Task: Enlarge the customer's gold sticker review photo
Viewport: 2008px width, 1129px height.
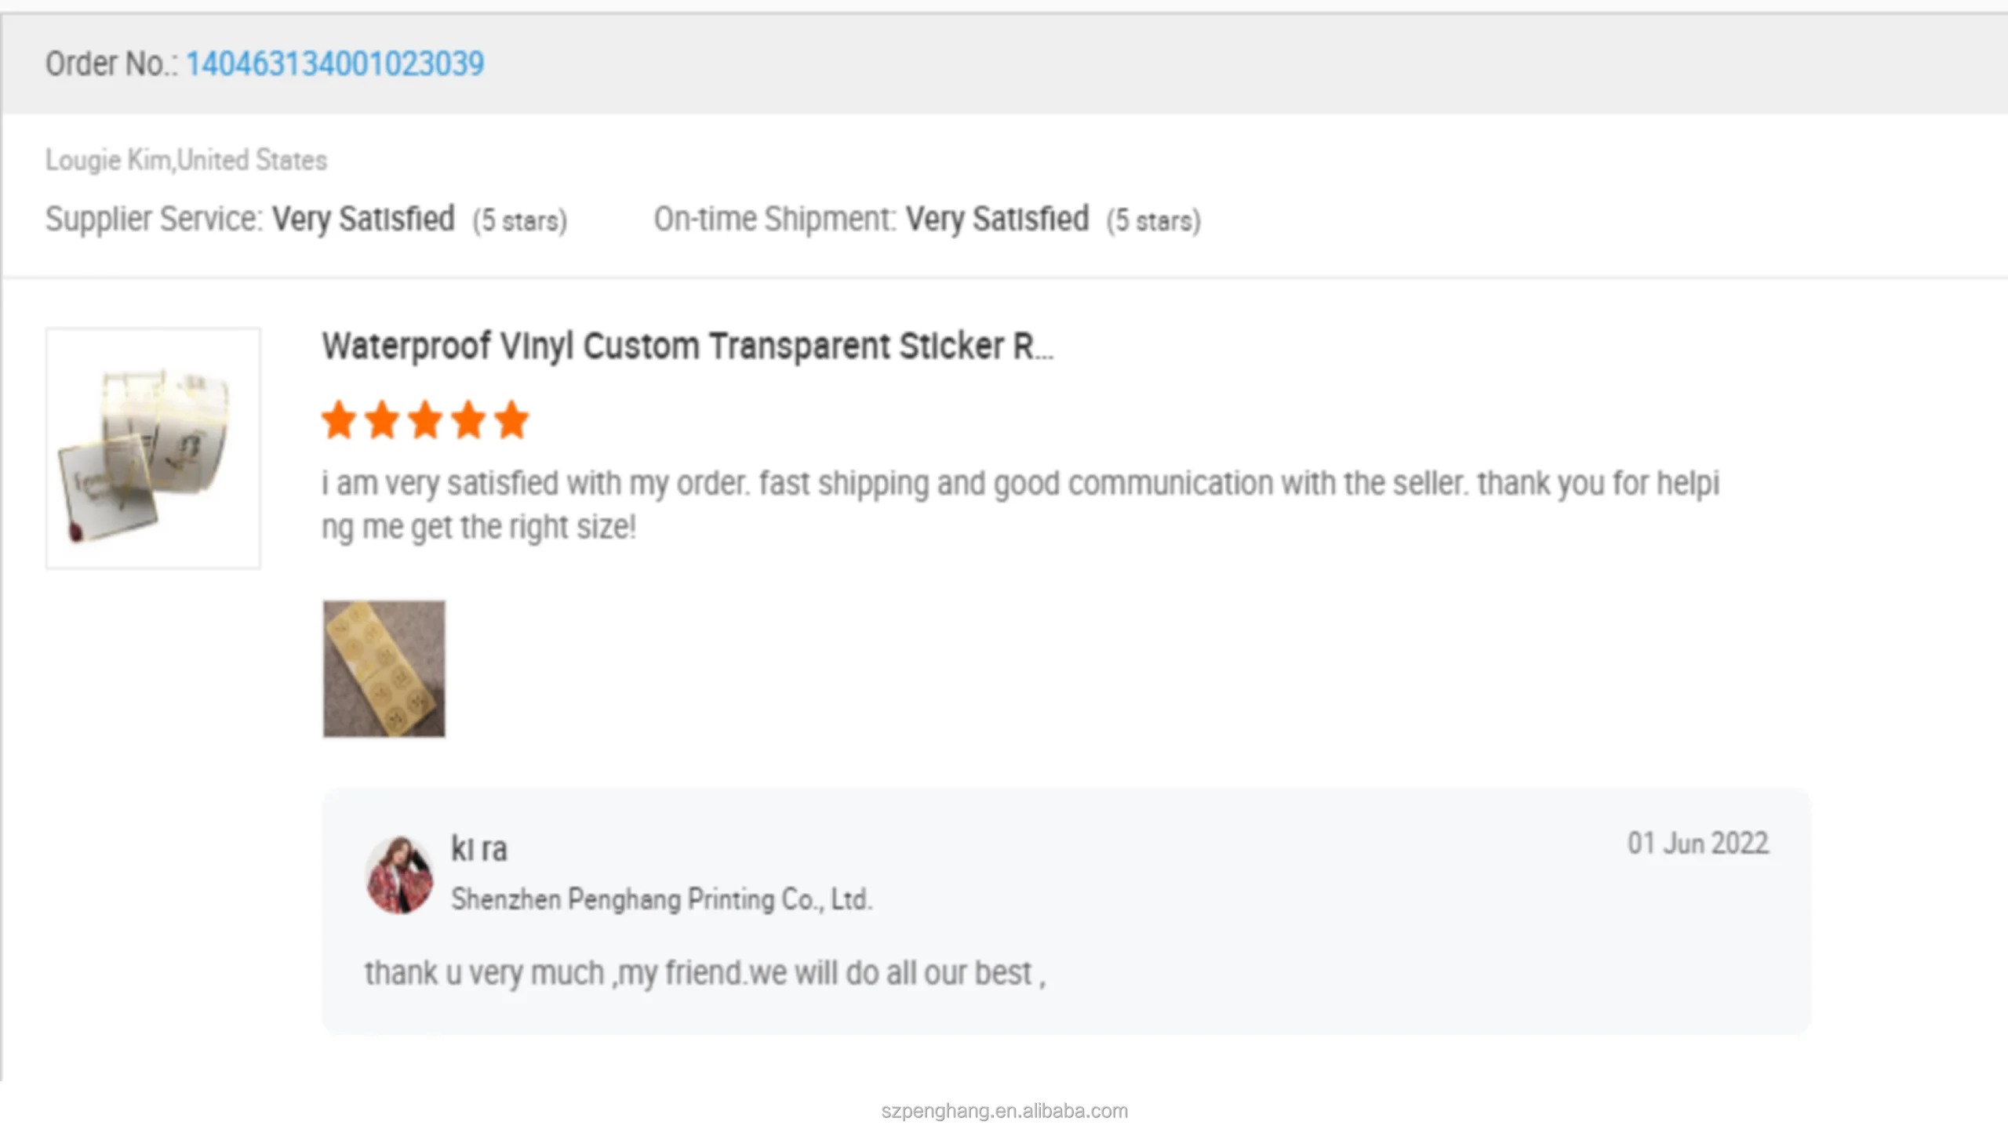Action: [x=384, y=669]
